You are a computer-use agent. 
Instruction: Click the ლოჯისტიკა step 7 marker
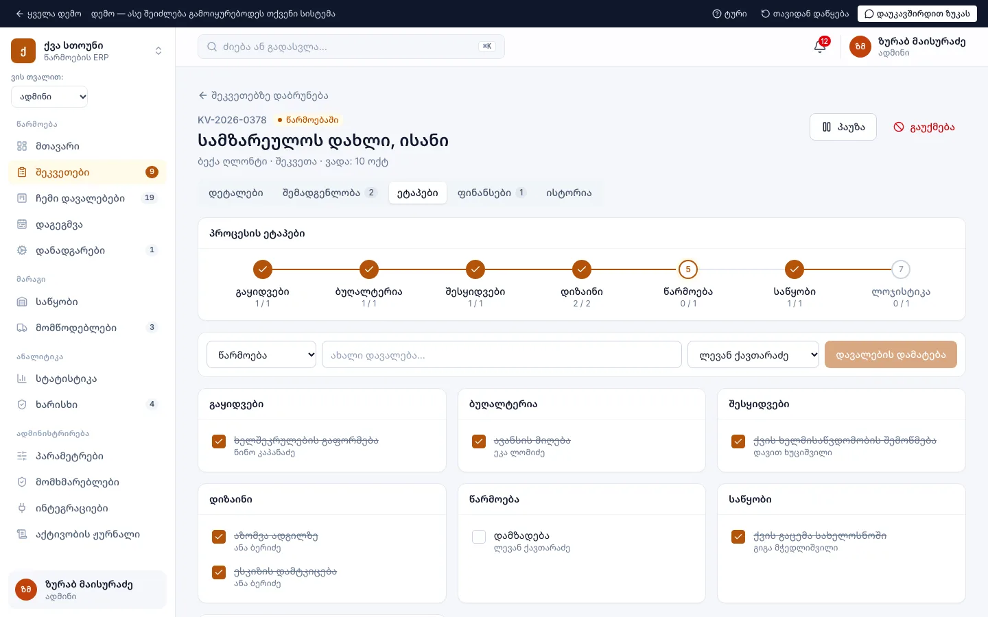901,269
